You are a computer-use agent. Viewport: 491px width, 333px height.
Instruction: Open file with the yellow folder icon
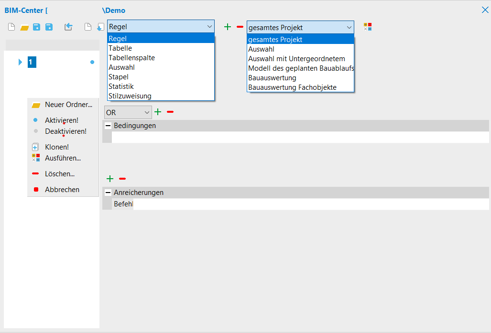[x=24, y=27]
